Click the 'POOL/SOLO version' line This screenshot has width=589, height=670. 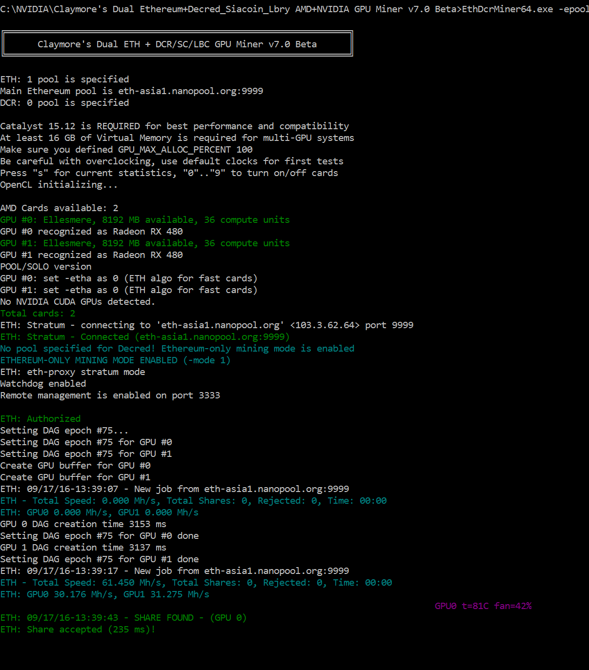(x=46, y=267)
